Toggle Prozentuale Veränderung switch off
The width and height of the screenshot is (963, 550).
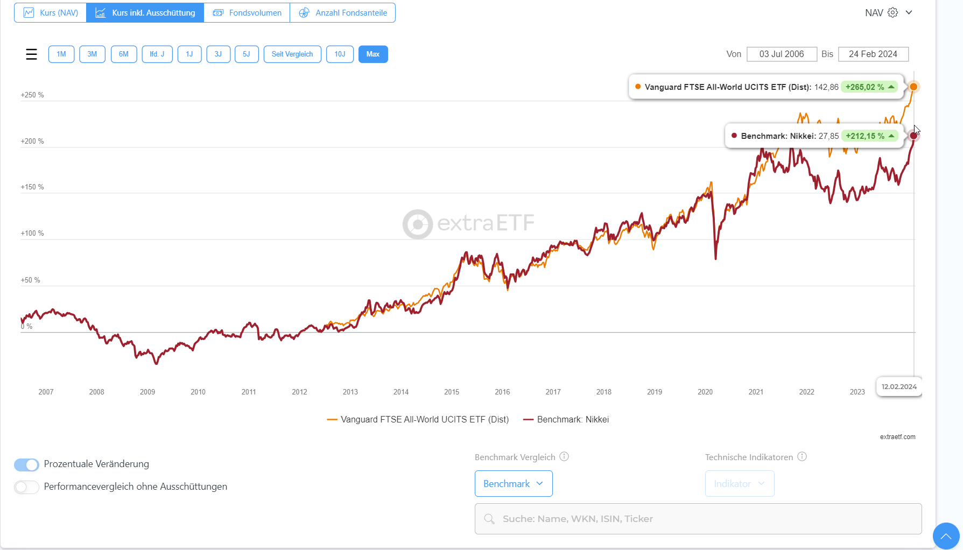[26, 464]
